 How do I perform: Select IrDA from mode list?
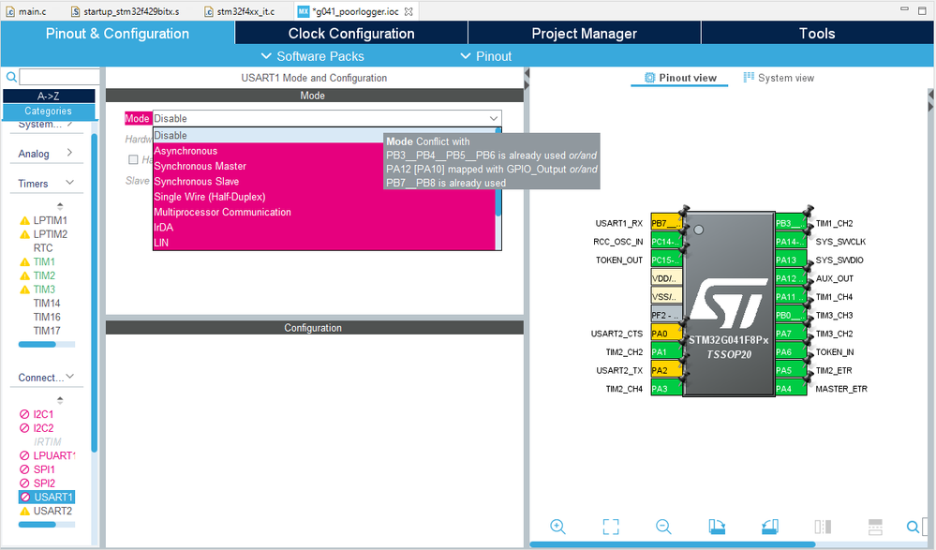pyautogui.click(x=324, y=228)
